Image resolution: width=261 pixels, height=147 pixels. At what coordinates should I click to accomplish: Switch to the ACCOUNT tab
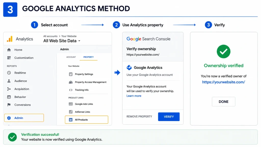coord(71,57)
